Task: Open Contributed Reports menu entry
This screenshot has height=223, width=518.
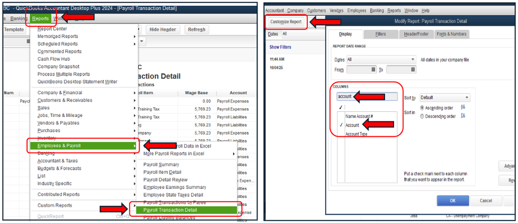Action: tap(59, 195)
